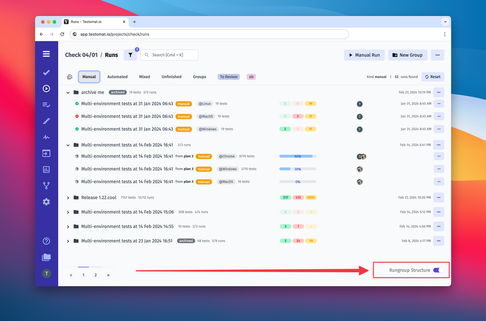Open the Branches fork sidebar icon
This screenshot has width=486, height=321.
pos(46,186)
